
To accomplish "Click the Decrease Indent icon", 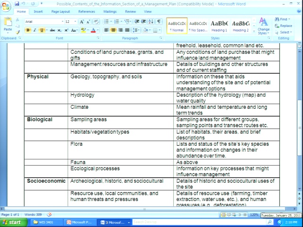I will tap(137, 22).
